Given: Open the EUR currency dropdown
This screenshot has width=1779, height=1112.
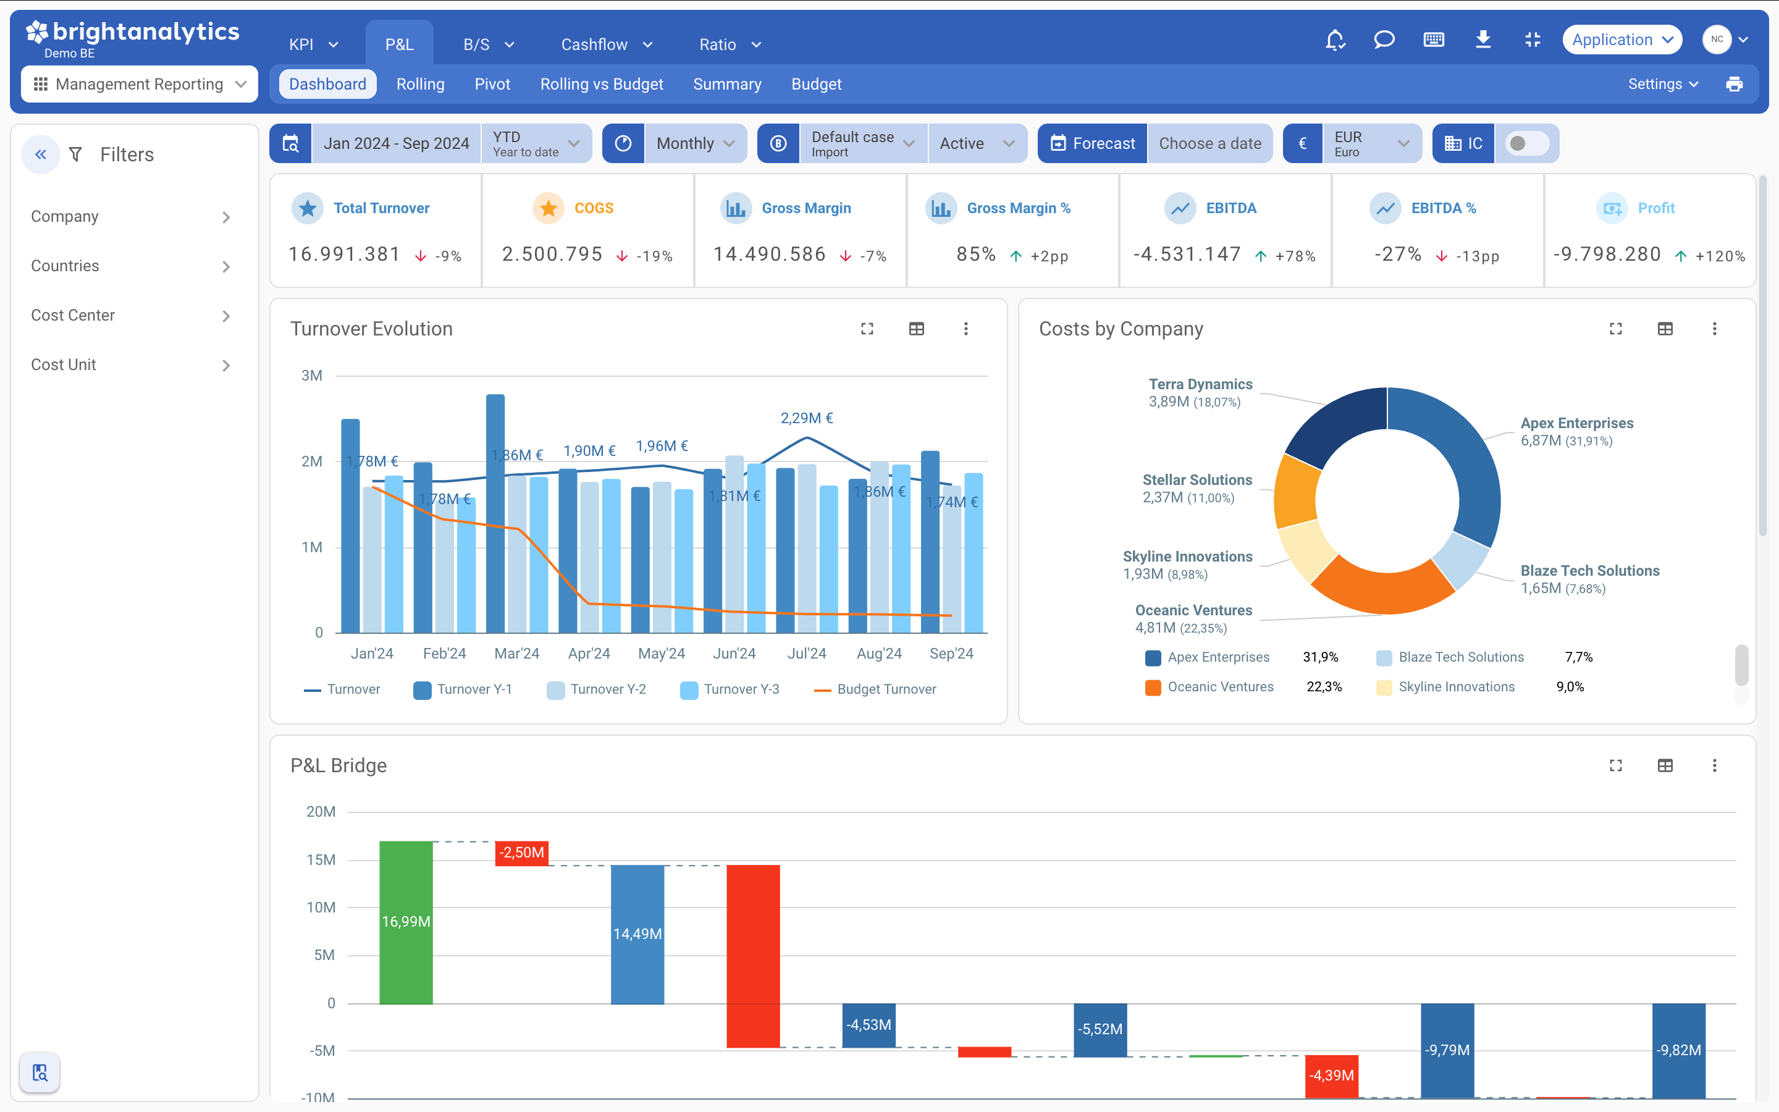Looking at the screenshot, I should click(x=1372, y=143).
